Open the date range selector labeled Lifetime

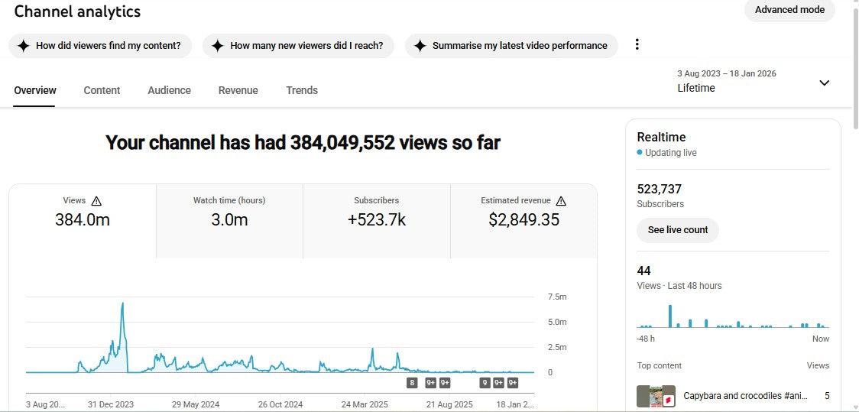tap(726, 82)
